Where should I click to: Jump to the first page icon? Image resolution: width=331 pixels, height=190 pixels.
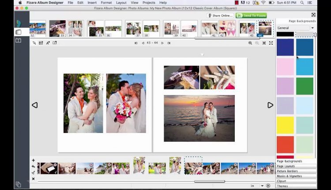pyautogui.click(x=136, y=43)
